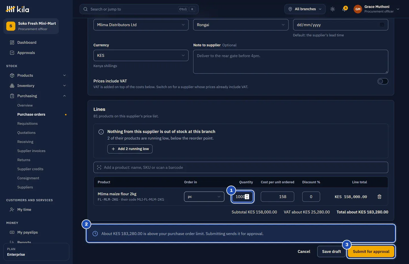Open the All branches selector

click(305, 9)
